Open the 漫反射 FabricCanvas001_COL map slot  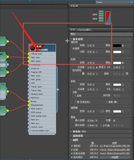tap(115, 146)
